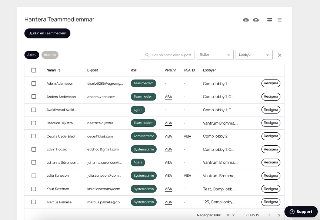
Task: Click the name or e-mail search field
Action: (x=167, y=55)
